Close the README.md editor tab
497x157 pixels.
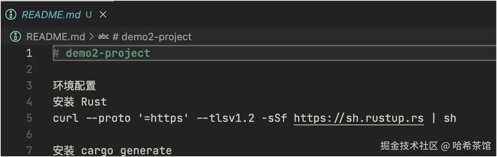[x=103, y=15]
